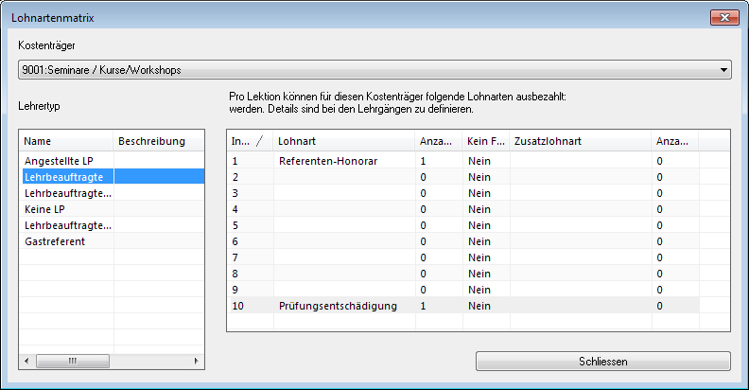
Task: Sort by the Name column header
Action: (x=66, y=140)
